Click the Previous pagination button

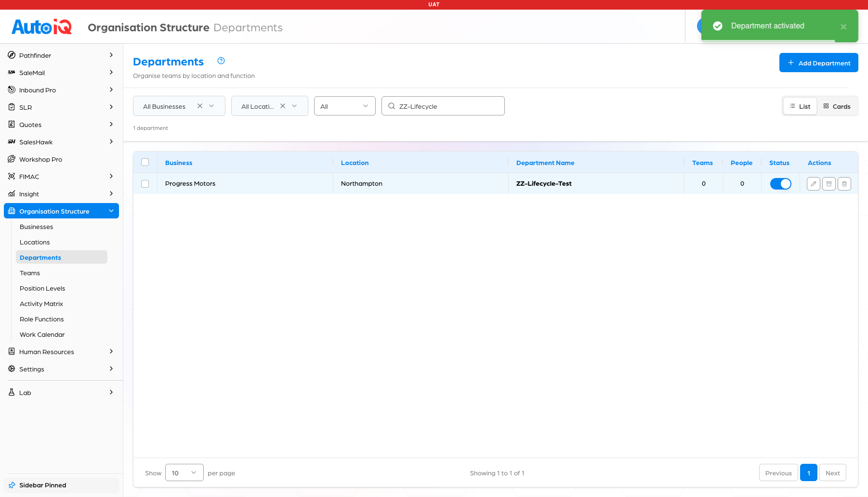[x=778, y=472]
